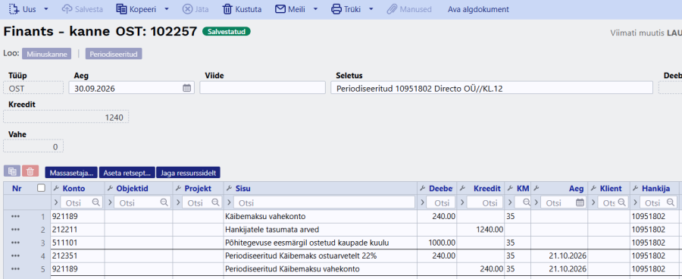Expand the Projekt filter chevron
This screenshot has width=682, height=279.
177,202
